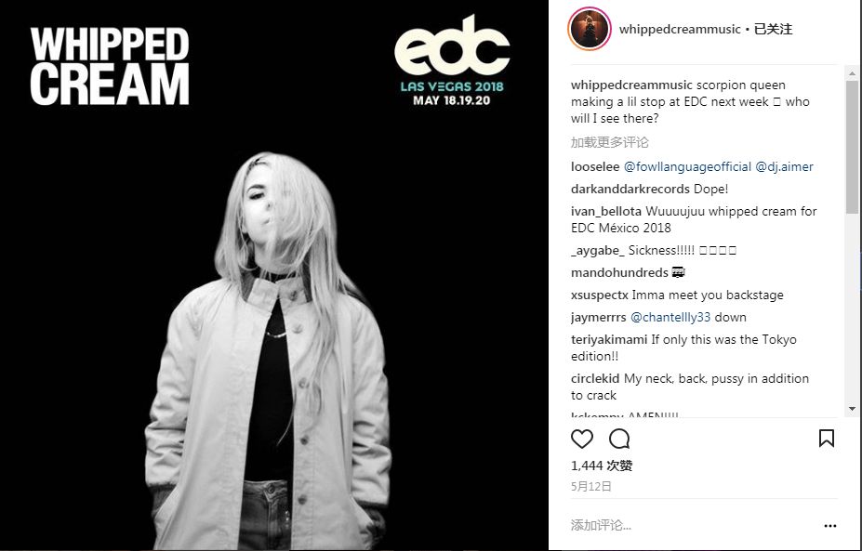Toggle the 已关注 following button
Image resolution: width=862 pixels, height=551 pixels.
(773, 29)
